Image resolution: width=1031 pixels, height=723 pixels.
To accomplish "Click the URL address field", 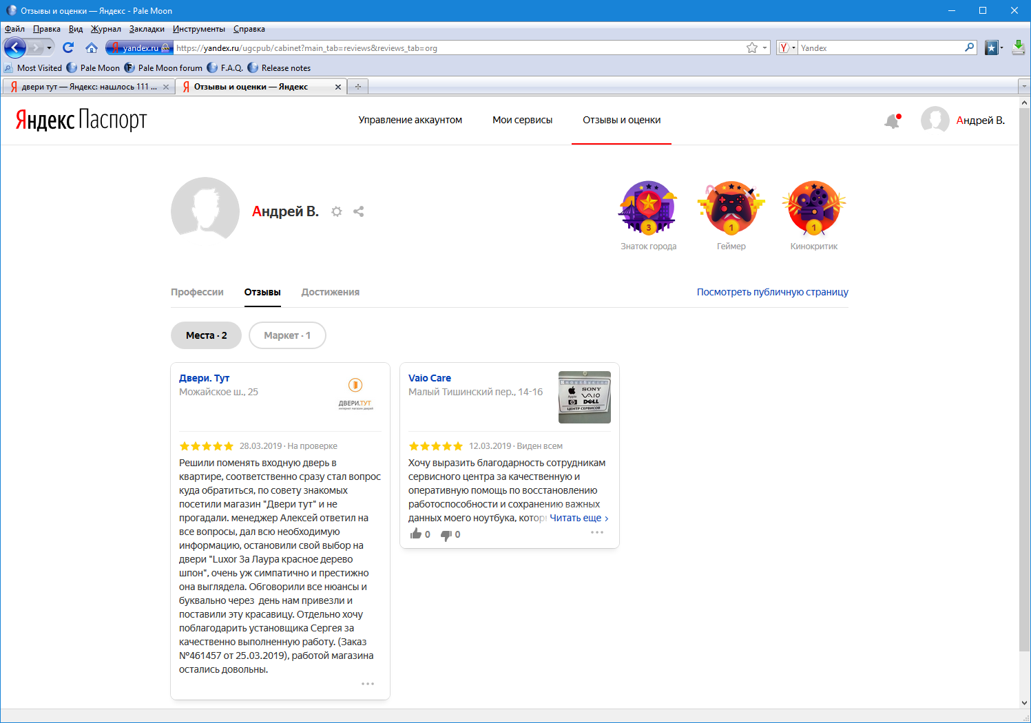I will click(459, 48).
